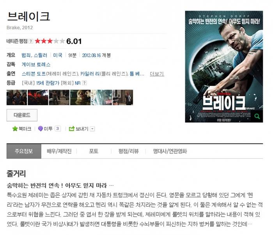
Task: Click the purple me2day icon
Action: click(x=41, y=129)
